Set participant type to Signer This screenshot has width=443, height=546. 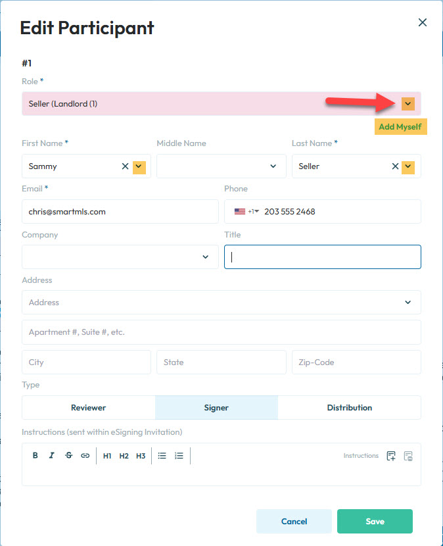coord(216,408)
